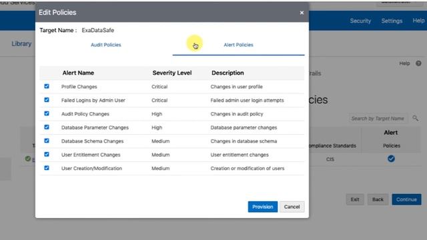This screenshot has height=240, width=427.
Task: Click the 'Changes in user profile' description
Action: click(236, 87)
